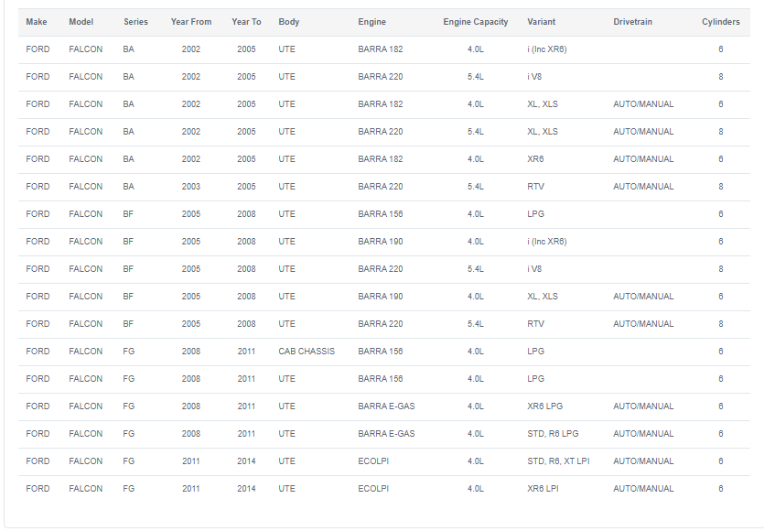Select the Series column header
This screenshot has height=531, width=764.
click(135, 22)
